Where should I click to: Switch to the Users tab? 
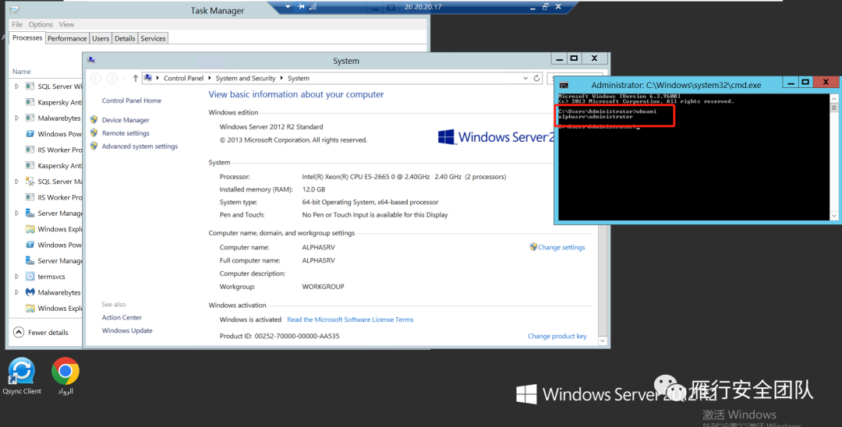coord(101,39)
